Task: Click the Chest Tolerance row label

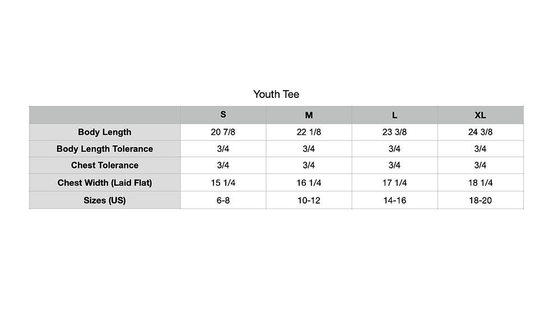Action: coord(105,165)
